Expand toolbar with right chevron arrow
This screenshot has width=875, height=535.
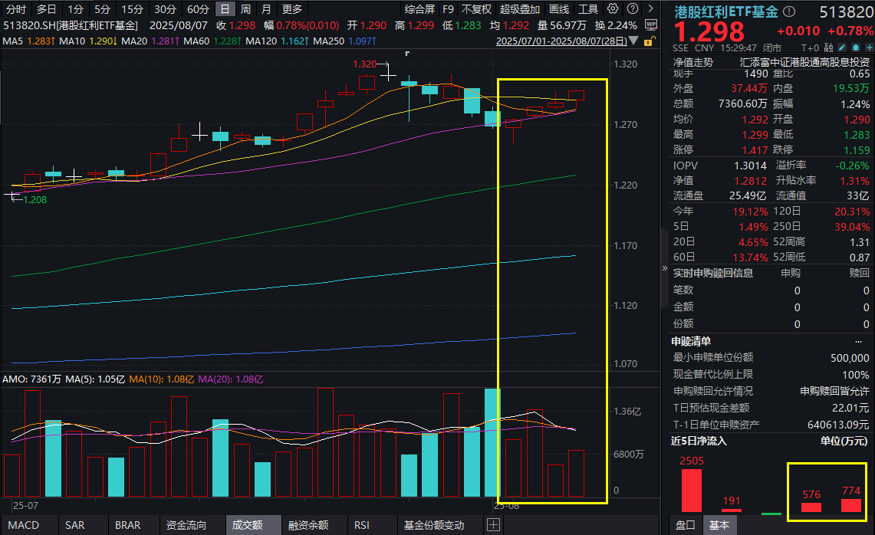649,9
